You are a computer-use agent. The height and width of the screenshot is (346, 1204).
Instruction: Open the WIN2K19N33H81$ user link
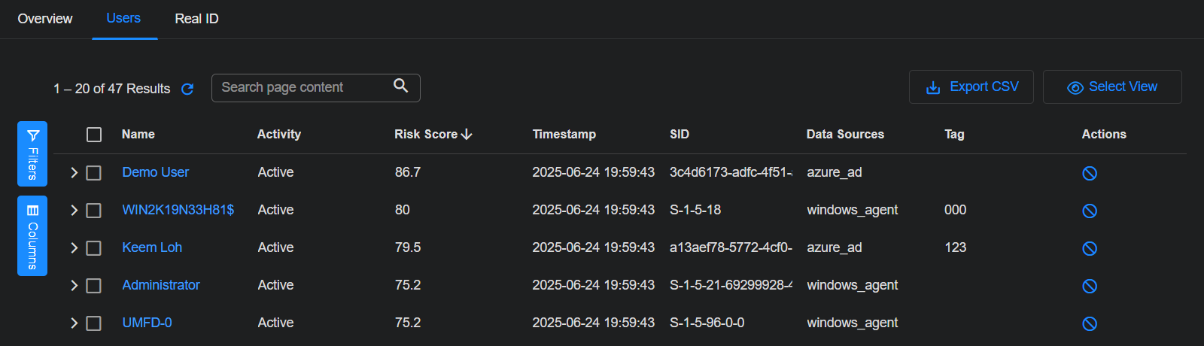click(x=178, y=210)
